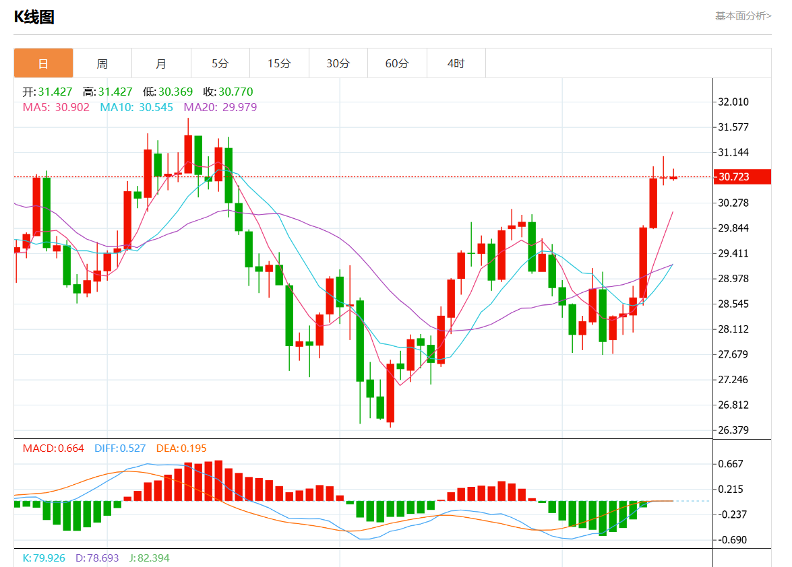
Task: Select the 日 daily chart tab
Action: point(43,63)
